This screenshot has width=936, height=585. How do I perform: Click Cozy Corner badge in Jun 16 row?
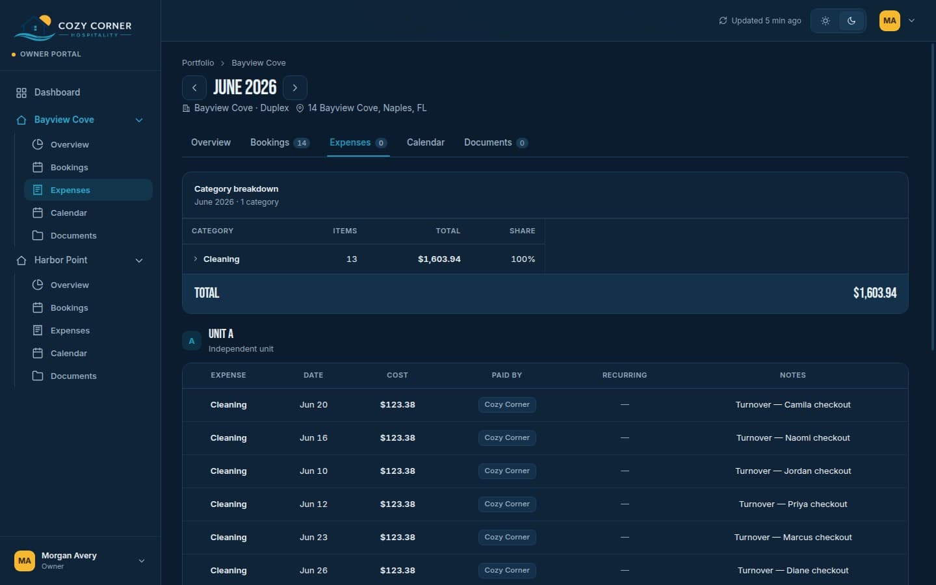[507, 437]
